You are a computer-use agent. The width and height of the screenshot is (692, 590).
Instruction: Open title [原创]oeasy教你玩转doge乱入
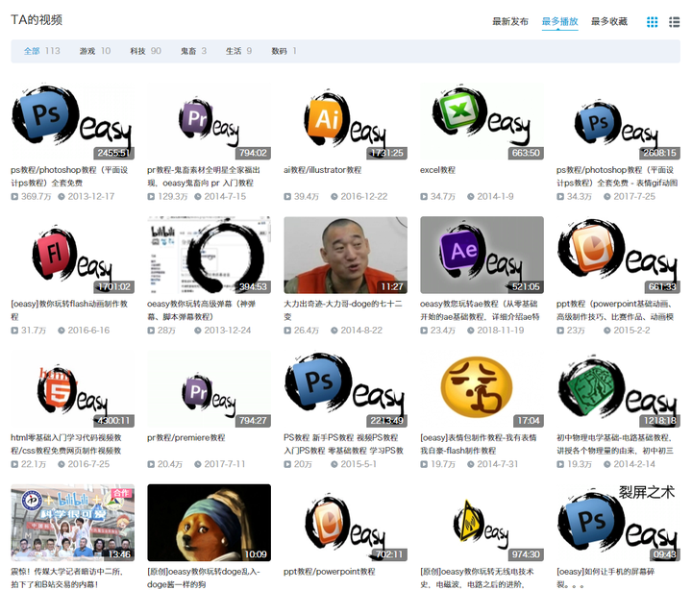(x=204, y=578)
